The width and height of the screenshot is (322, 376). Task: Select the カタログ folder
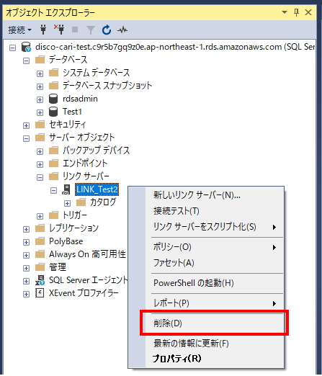(x=103, y=202)
